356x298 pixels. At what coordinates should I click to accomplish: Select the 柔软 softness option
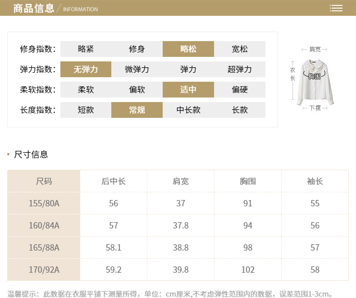click(x=86, y=89)
